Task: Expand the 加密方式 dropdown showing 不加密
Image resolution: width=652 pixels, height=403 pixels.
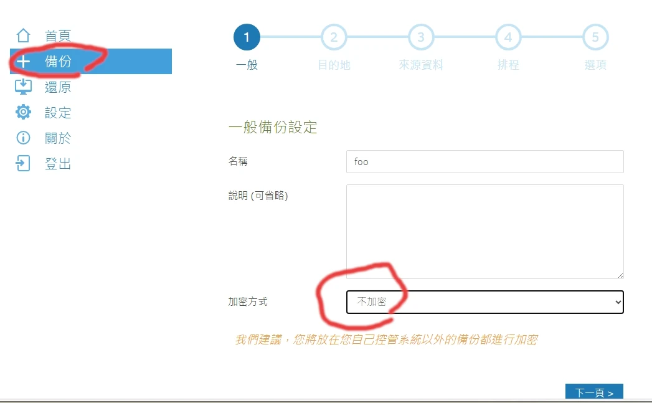Action: (x=484, y=301)
